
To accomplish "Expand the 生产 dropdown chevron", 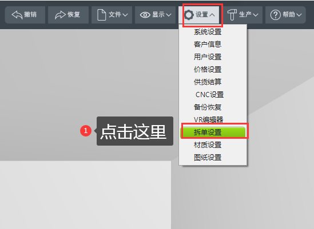I will [256, 15].
